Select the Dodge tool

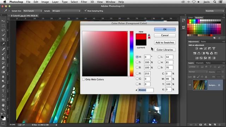[x=3, y=81]
